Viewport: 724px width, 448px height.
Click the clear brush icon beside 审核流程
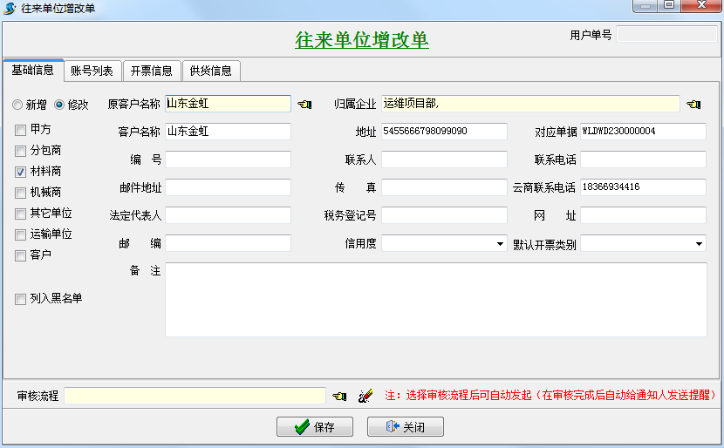coord(365,396)
